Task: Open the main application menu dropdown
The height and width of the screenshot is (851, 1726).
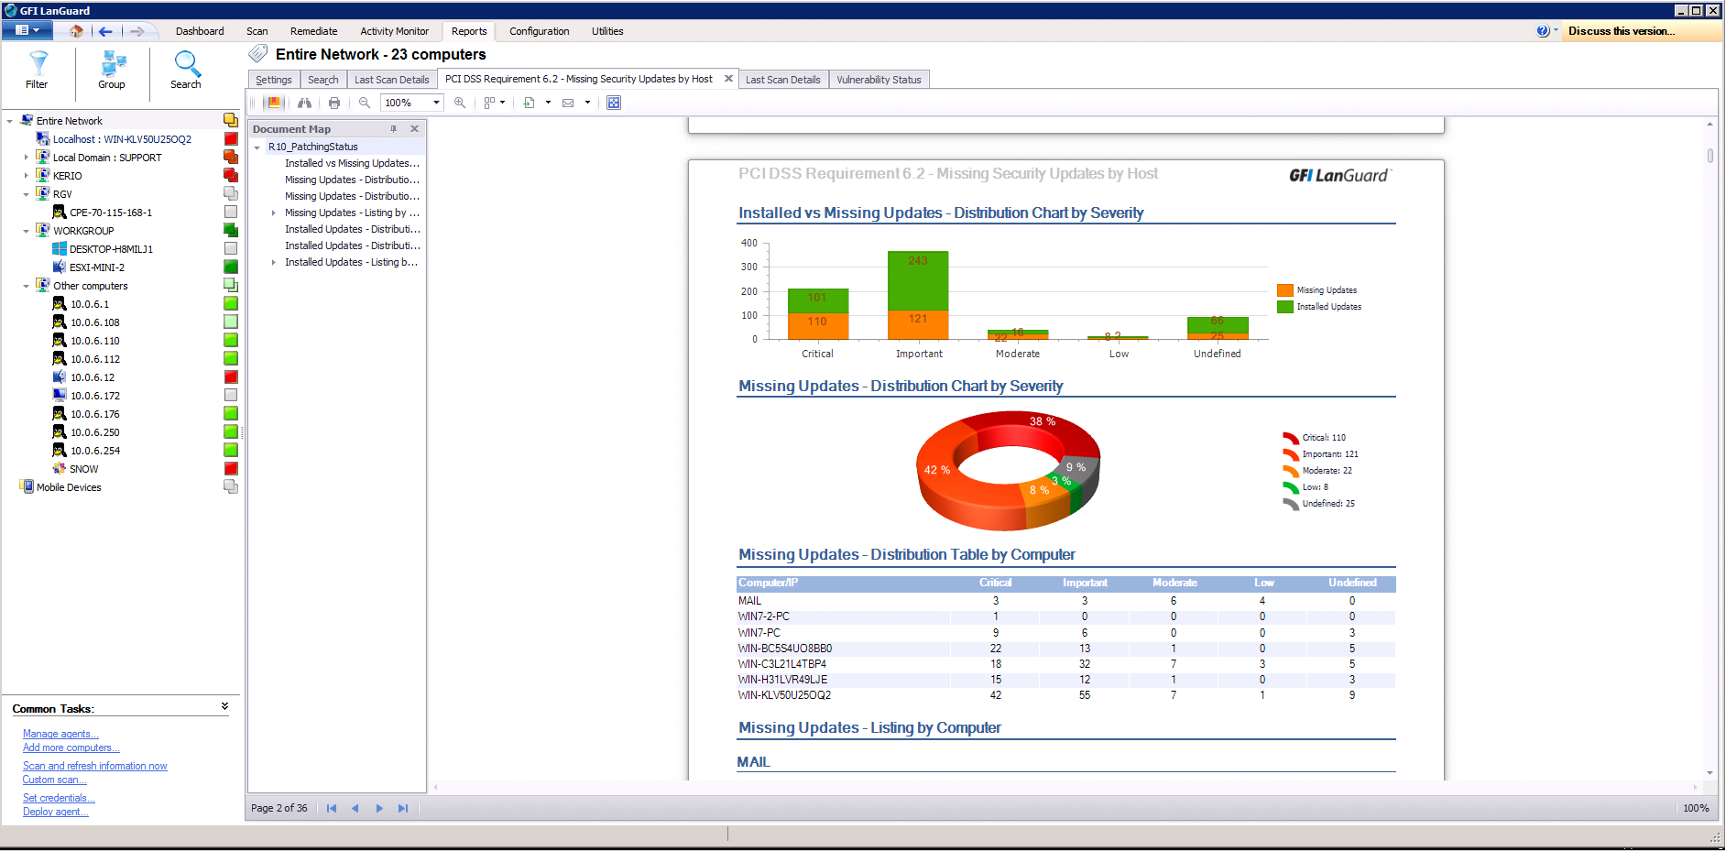Action: (x=27, y=30)
